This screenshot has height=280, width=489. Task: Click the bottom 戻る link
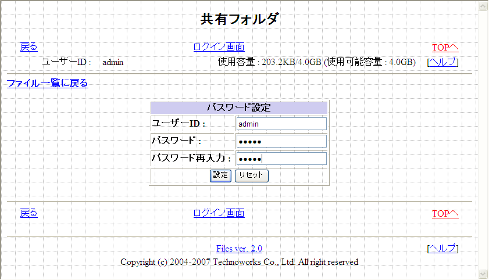point(28,213)
